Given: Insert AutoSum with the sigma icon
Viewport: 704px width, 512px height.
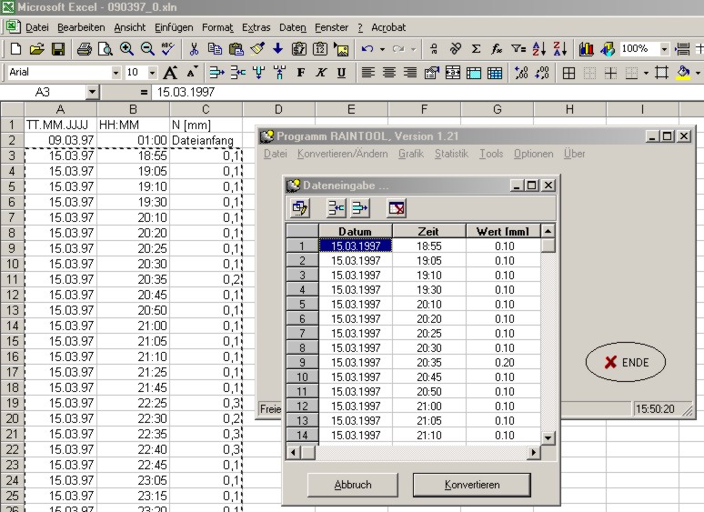Looking at the screenshot, I should (476, 49).
